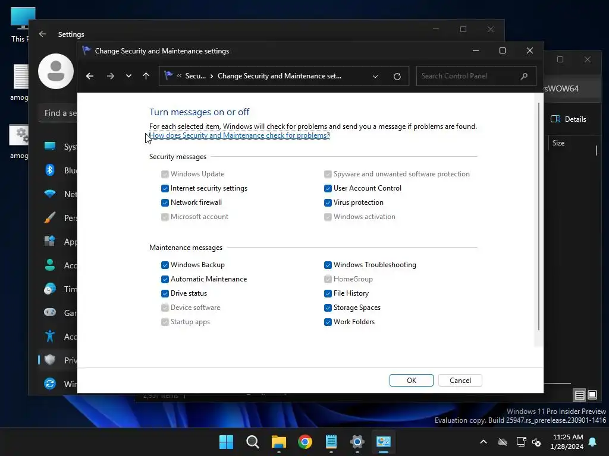
Task: Open Windows Update icon in Settings sidebar
Action: click(50, 384)
